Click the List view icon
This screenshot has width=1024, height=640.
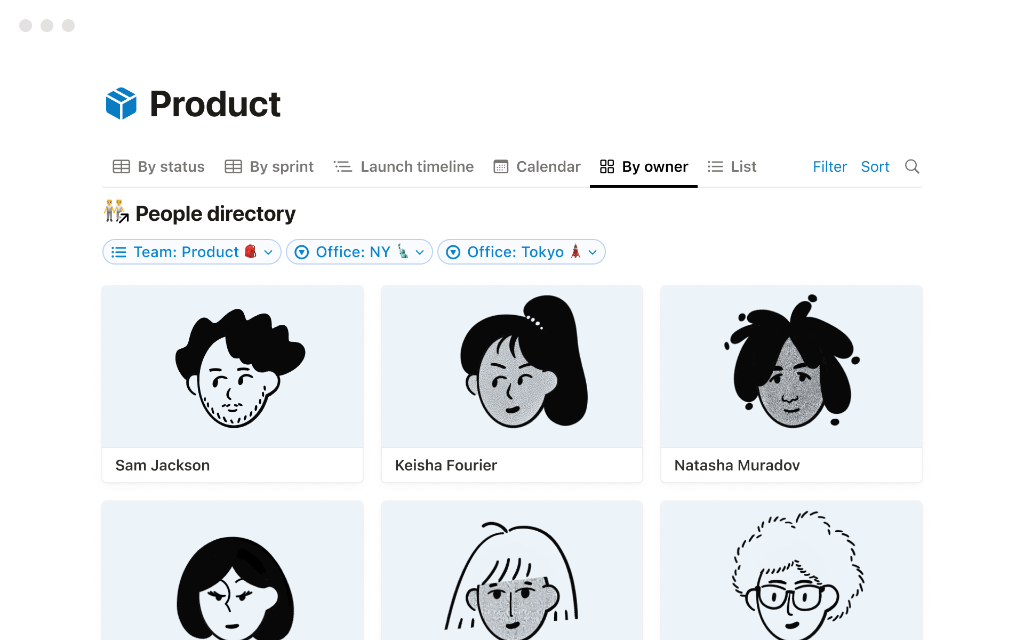point(715,167)
